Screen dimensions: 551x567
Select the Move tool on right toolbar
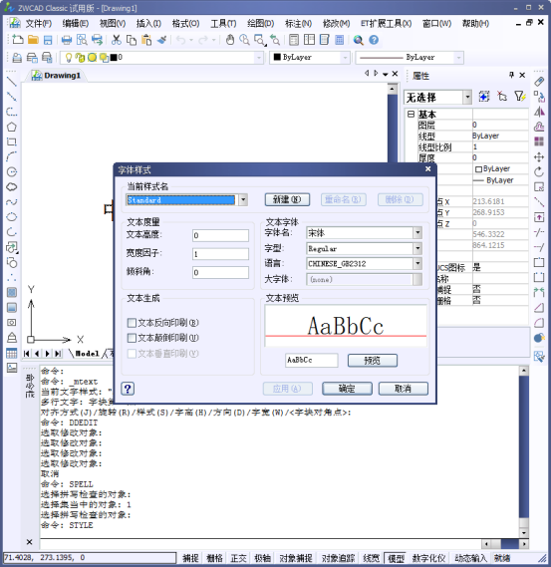click(x=539, y=156)
